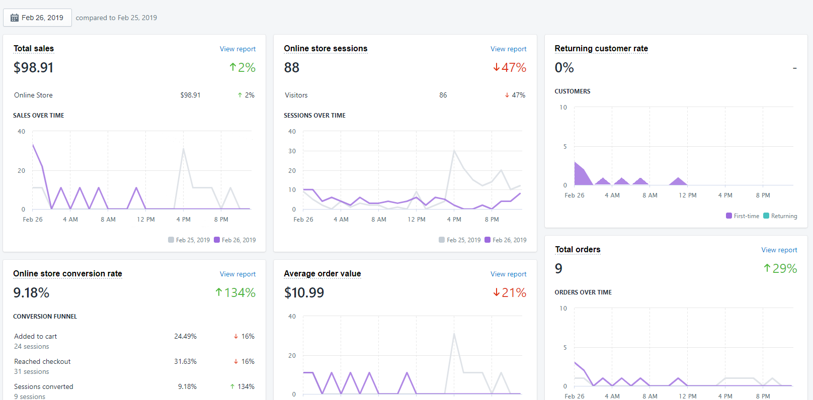Click the gray Feb 25 swatch in sales legend
The width and height of the screenshot is (813, 400).
(171, 240)
